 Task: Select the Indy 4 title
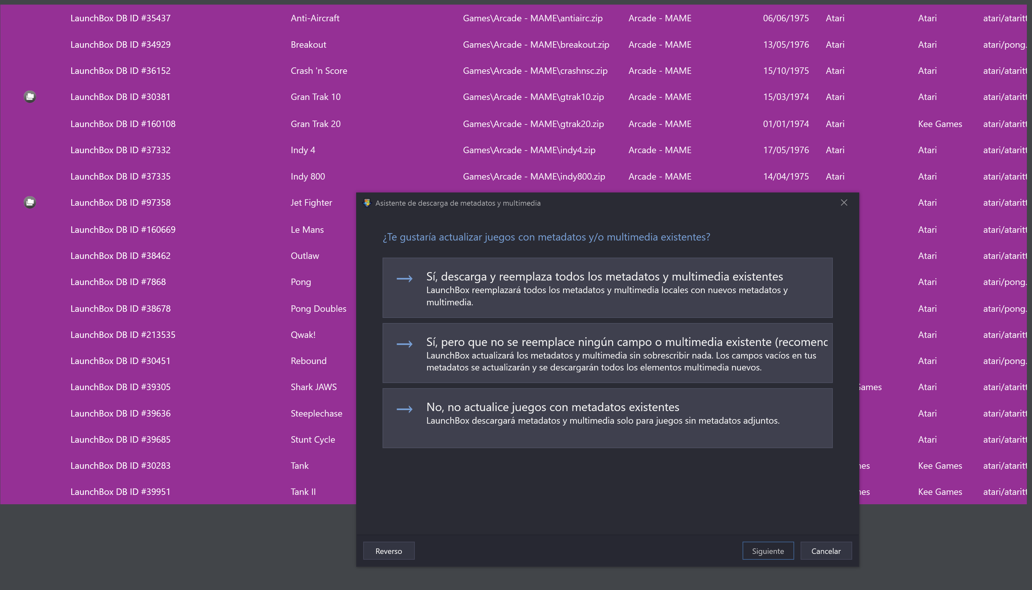303,150
